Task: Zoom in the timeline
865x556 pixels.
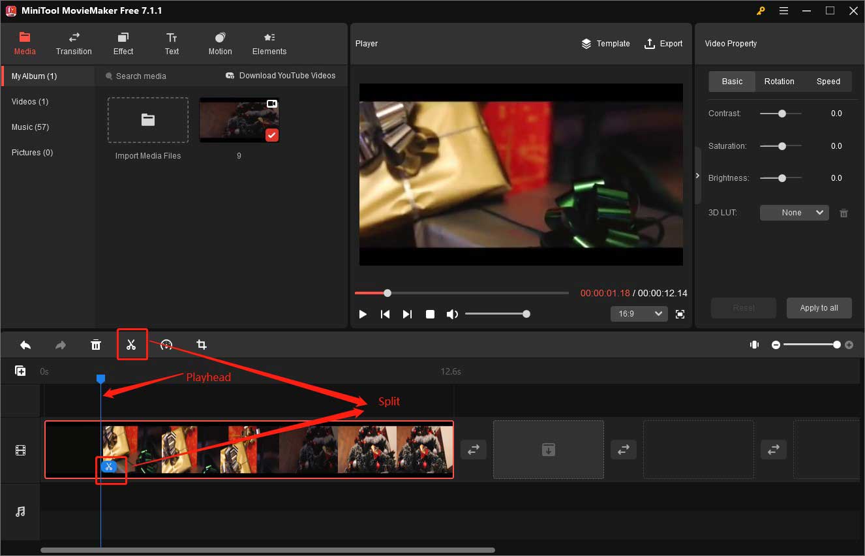Action: [x=849, y=345]
